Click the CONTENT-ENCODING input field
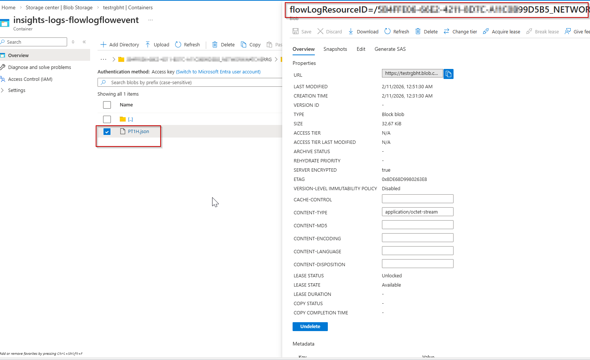The height and width of the screenshot is (360, 590). [x=418, y=238]
